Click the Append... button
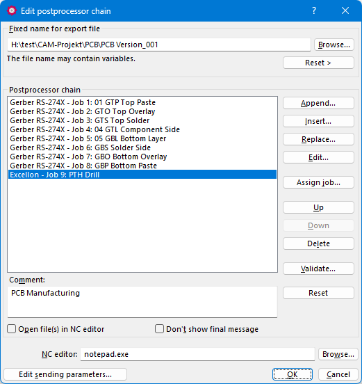This screenshot has width=362, height=384. [318, 103]
